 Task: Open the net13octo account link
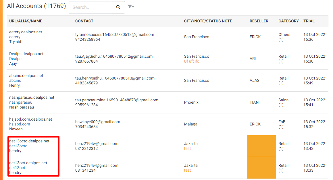[18, 146]
